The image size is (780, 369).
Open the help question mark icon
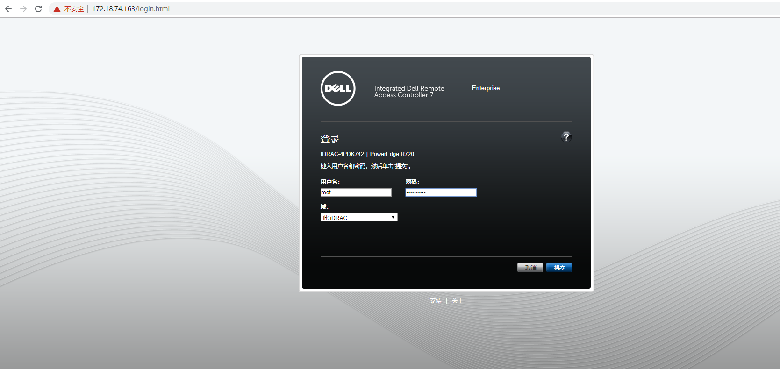tap(566, 137)
